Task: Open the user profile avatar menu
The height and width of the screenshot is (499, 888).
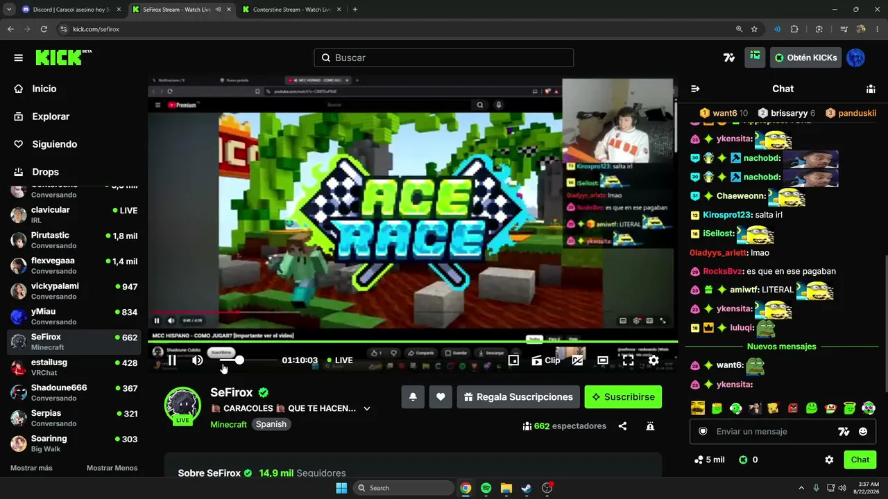Action: pos(856,58)
